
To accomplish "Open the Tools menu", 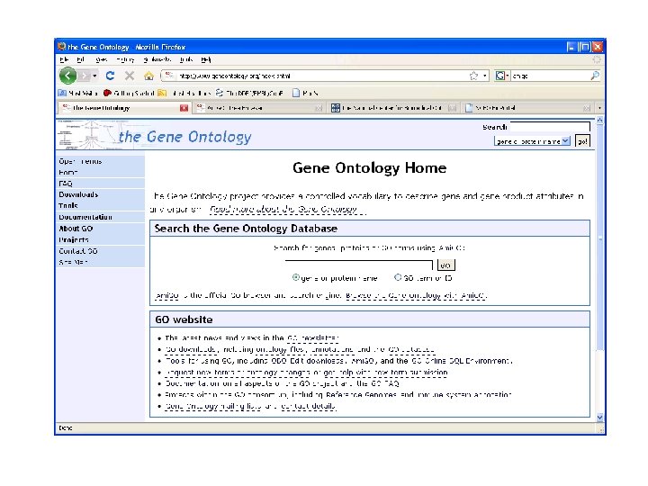I will point(186,59).
